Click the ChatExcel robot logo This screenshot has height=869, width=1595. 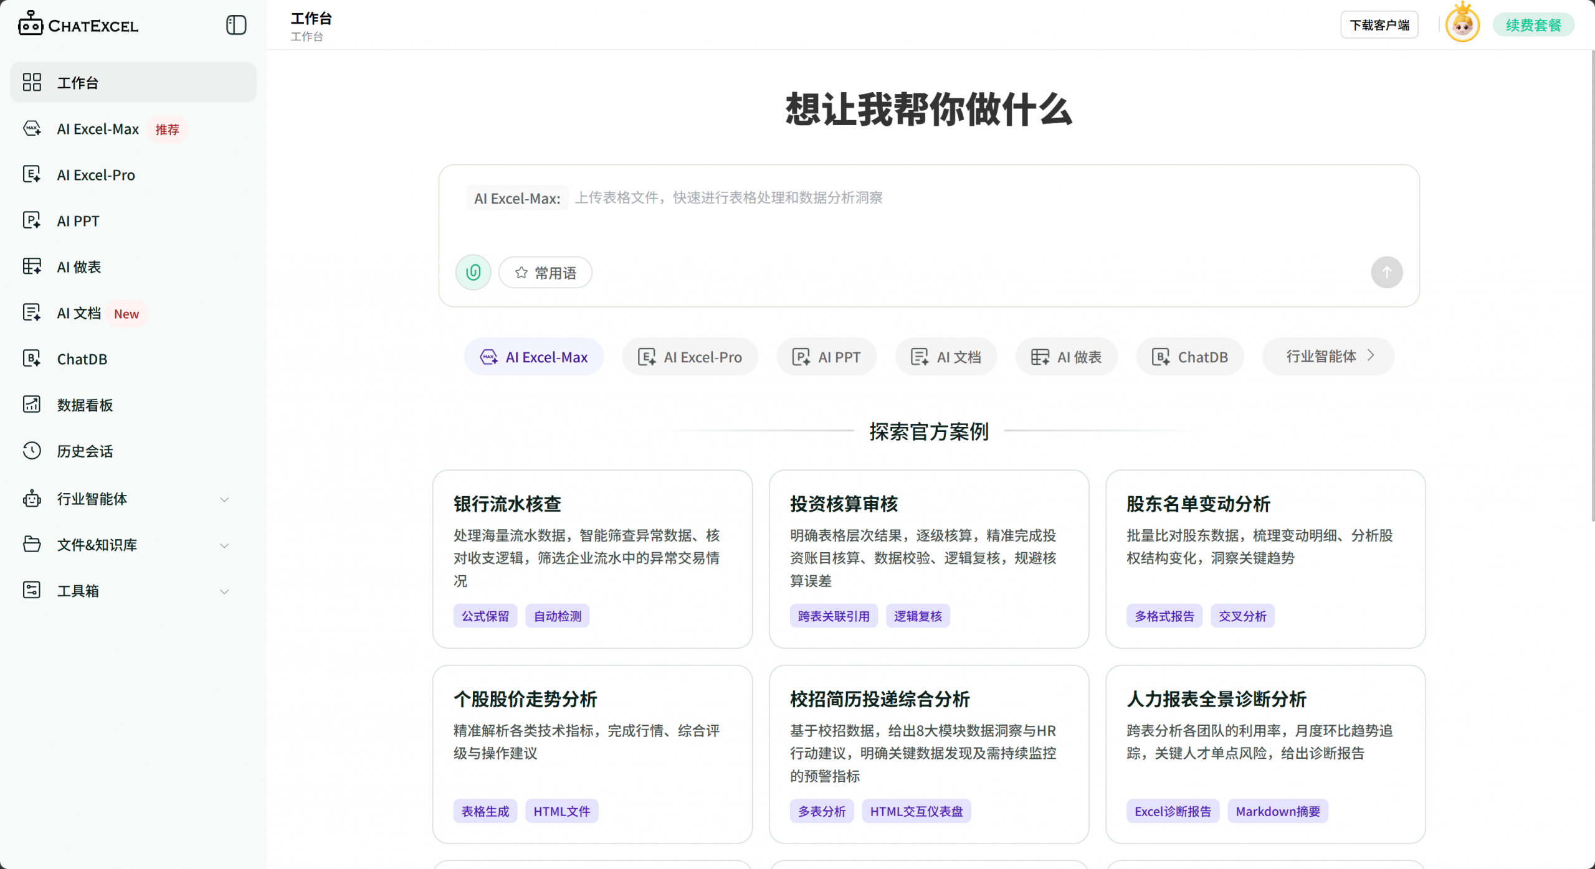pos(30,24)
